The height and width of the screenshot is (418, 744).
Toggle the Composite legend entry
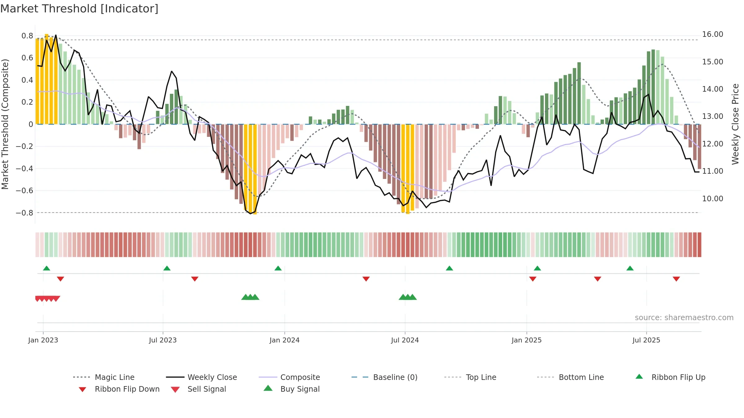tap(290, 377)
